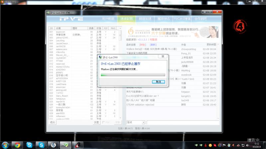Click the yellow round tray icon

(x=210, y=145)
